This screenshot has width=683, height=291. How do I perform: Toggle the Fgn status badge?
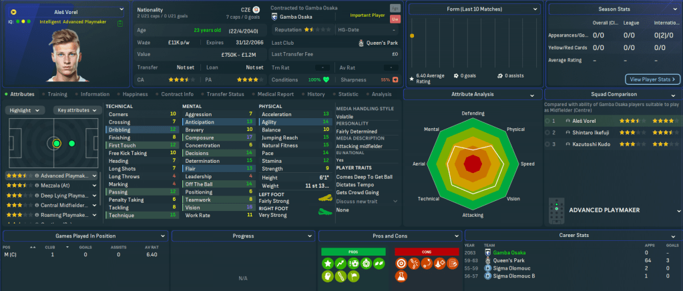pyautogui.click(x=395, y=9)
